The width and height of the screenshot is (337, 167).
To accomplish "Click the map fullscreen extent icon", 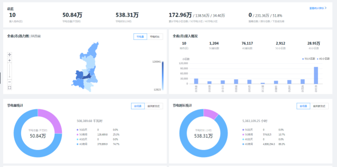I will [10, 87].
